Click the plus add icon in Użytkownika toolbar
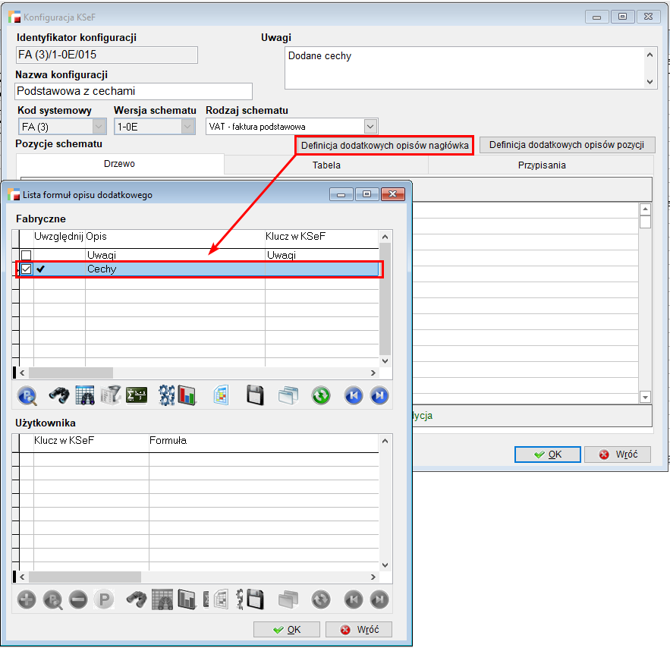This screenshot has width=670, height=648. [x=27, y=599]
